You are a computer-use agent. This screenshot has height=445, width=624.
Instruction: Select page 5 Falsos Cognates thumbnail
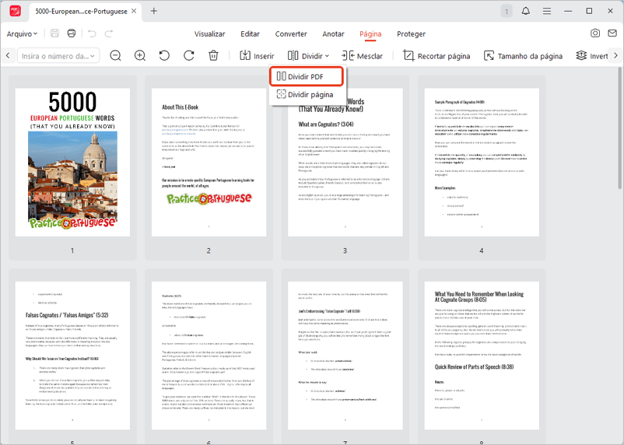coord(72,356)
